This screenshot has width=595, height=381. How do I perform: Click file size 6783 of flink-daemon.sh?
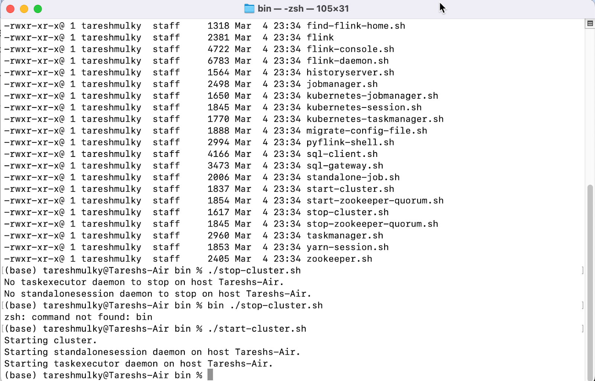[219, 61]
